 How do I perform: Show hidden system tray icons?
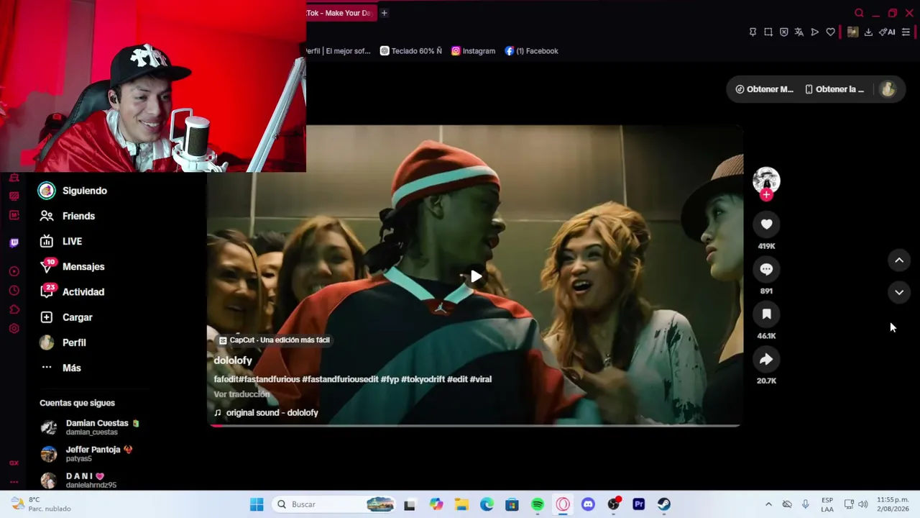(x=768, y=504)
